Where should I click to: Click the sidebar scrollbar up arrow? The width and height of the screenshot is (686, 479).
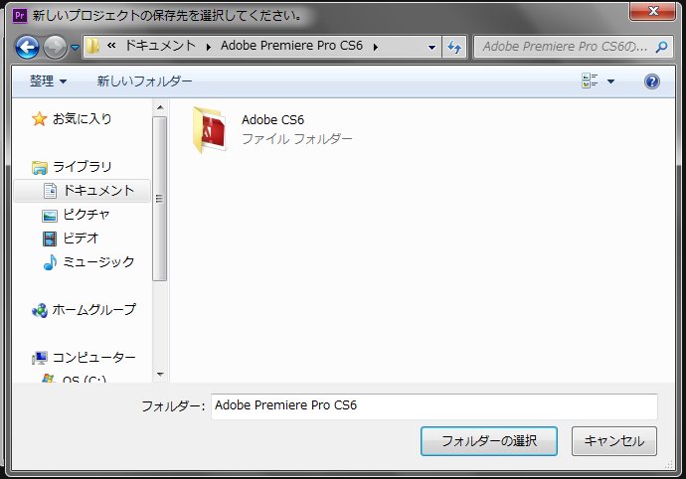tap(160, 107)
